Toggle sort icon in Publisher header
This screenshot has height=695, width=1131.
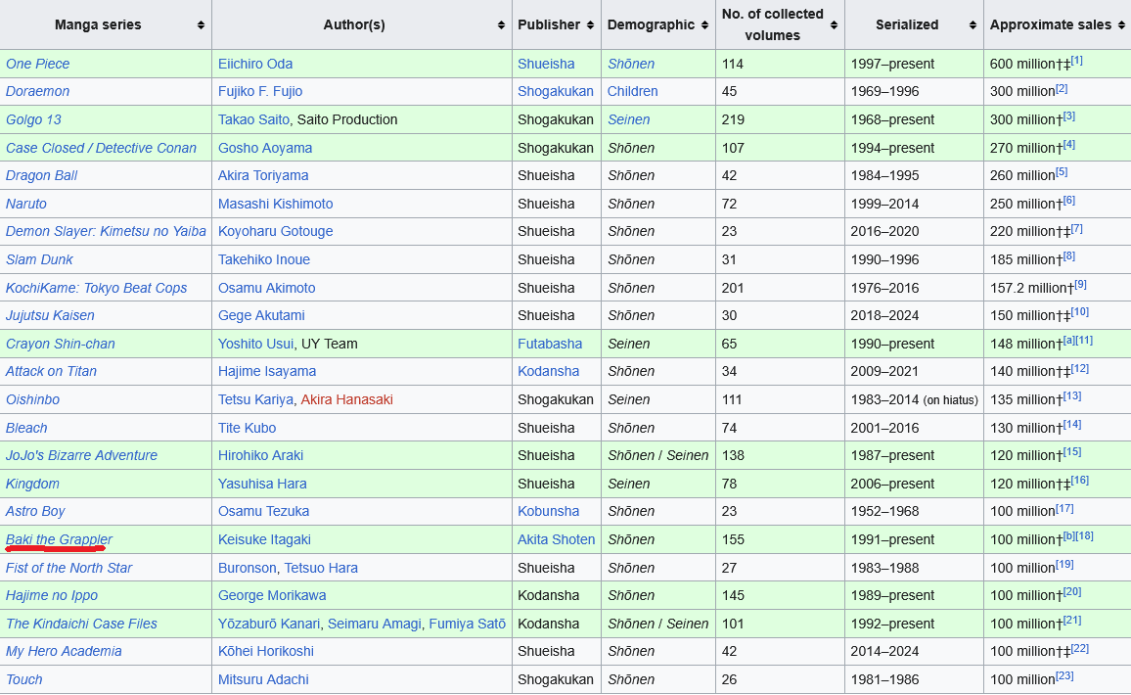590,24
